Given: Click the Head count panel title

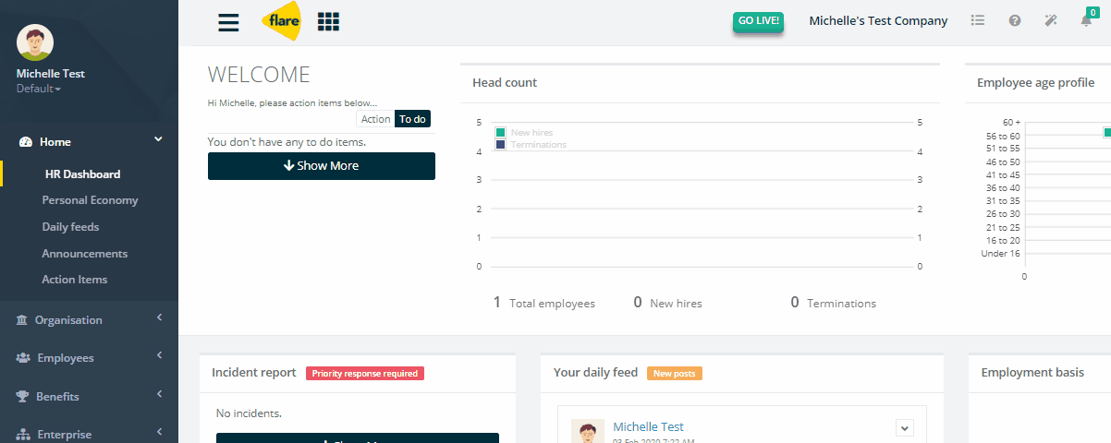Looking at the screenshot, I should tap(505, 83).
